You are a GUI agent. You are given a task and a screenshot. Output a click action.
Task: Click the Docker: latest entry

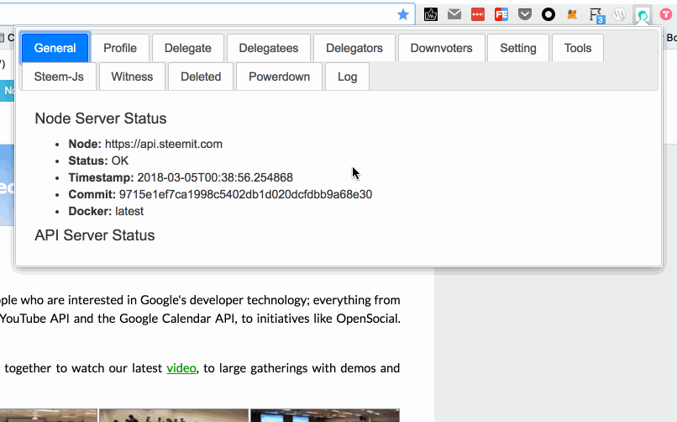tap(106, 211)
